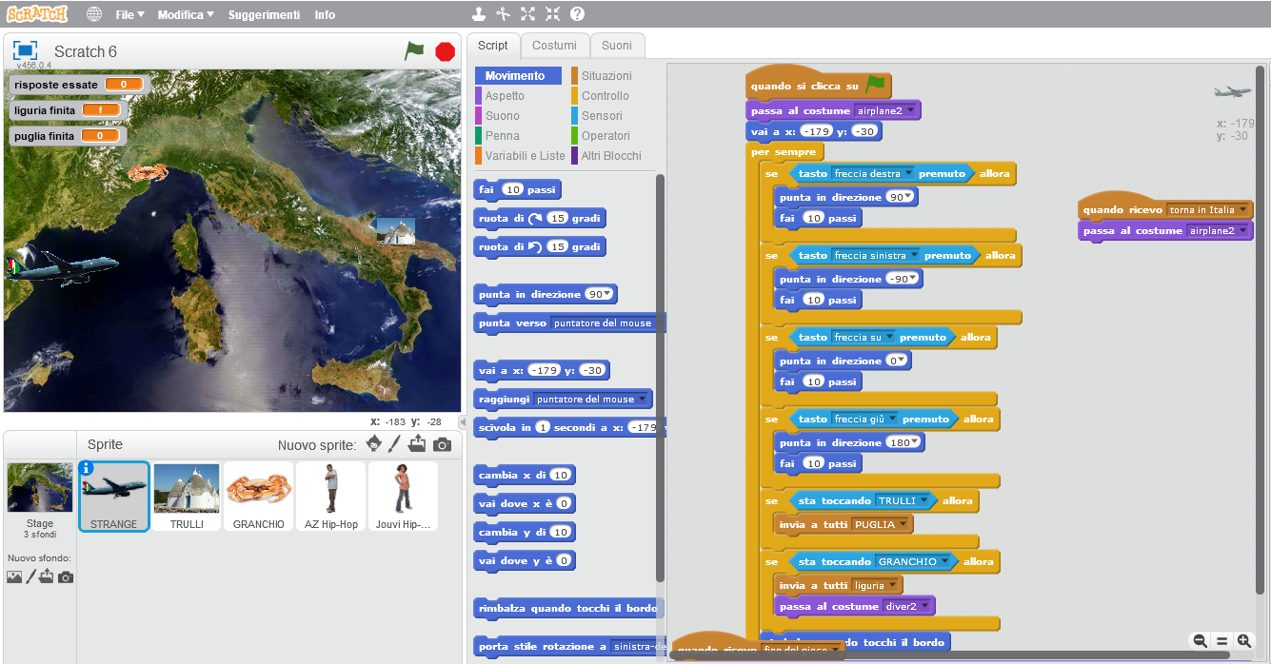The image size is (1271, 664).
Task: Select the GRANCHIO sprite thumbnail
Action: [258, 495]
